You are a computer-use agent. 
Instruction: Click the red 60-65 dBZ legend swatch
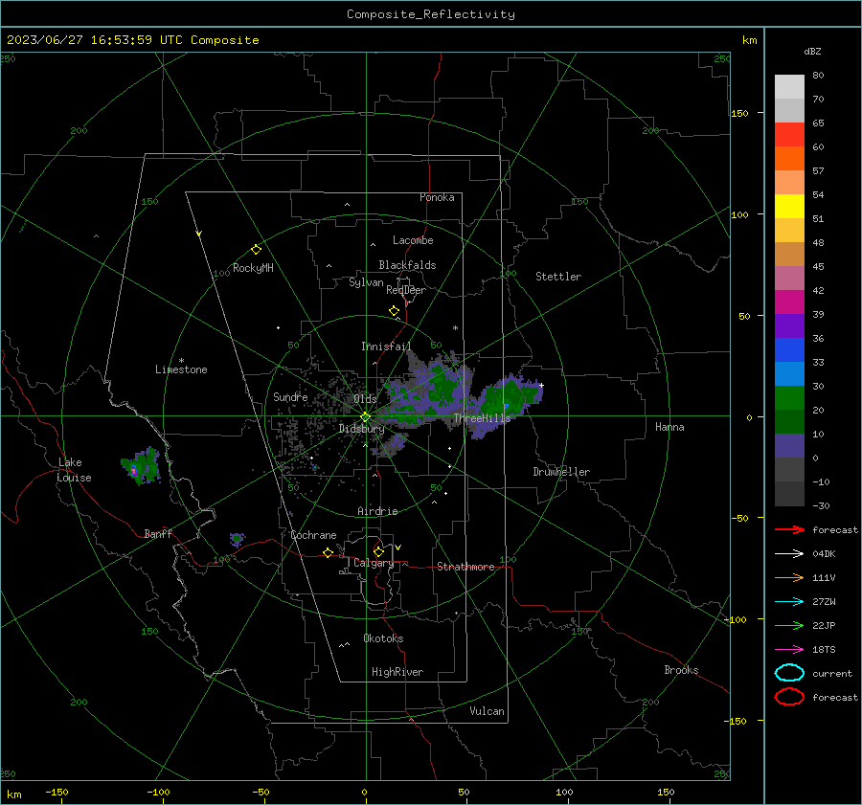[x=789, y=135]
